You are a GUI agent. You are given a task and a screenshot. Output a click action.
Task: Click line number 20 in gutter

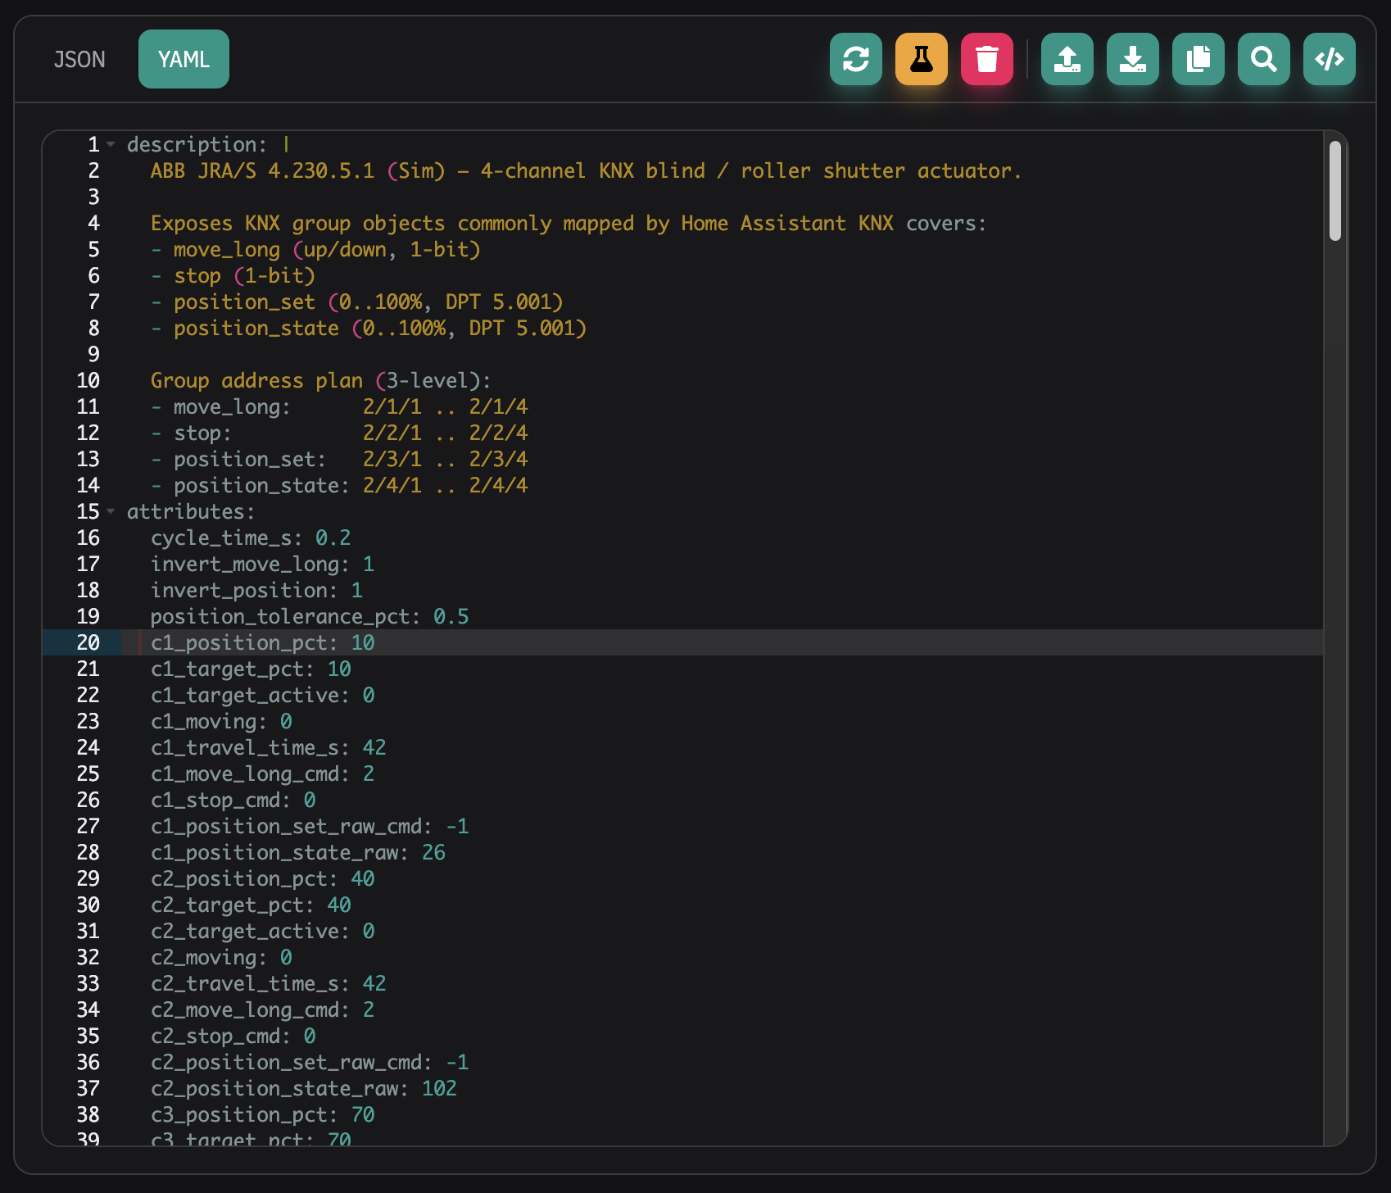[x=88, y=643]
